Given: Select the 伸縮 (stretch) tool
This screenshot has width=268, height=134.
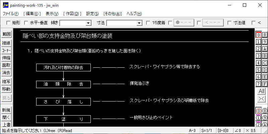Looking at the screenshot, I should tap(6, 58).
